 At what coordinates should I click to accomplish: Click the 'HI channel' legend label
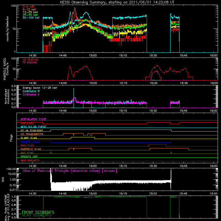click(30, 62)
